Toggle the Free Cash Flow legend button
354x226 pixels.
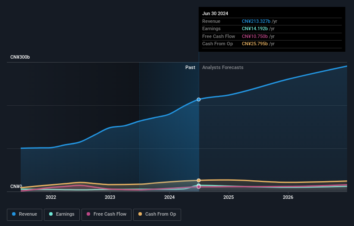pos(107,214)
